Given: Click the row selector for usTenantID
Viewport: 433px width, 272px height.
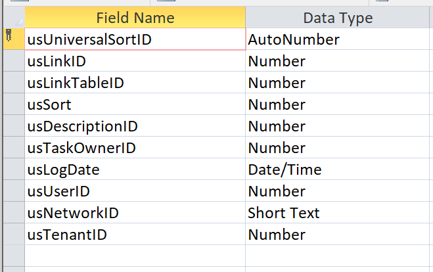Looking at the screenshot, I should tap(14, 234).
